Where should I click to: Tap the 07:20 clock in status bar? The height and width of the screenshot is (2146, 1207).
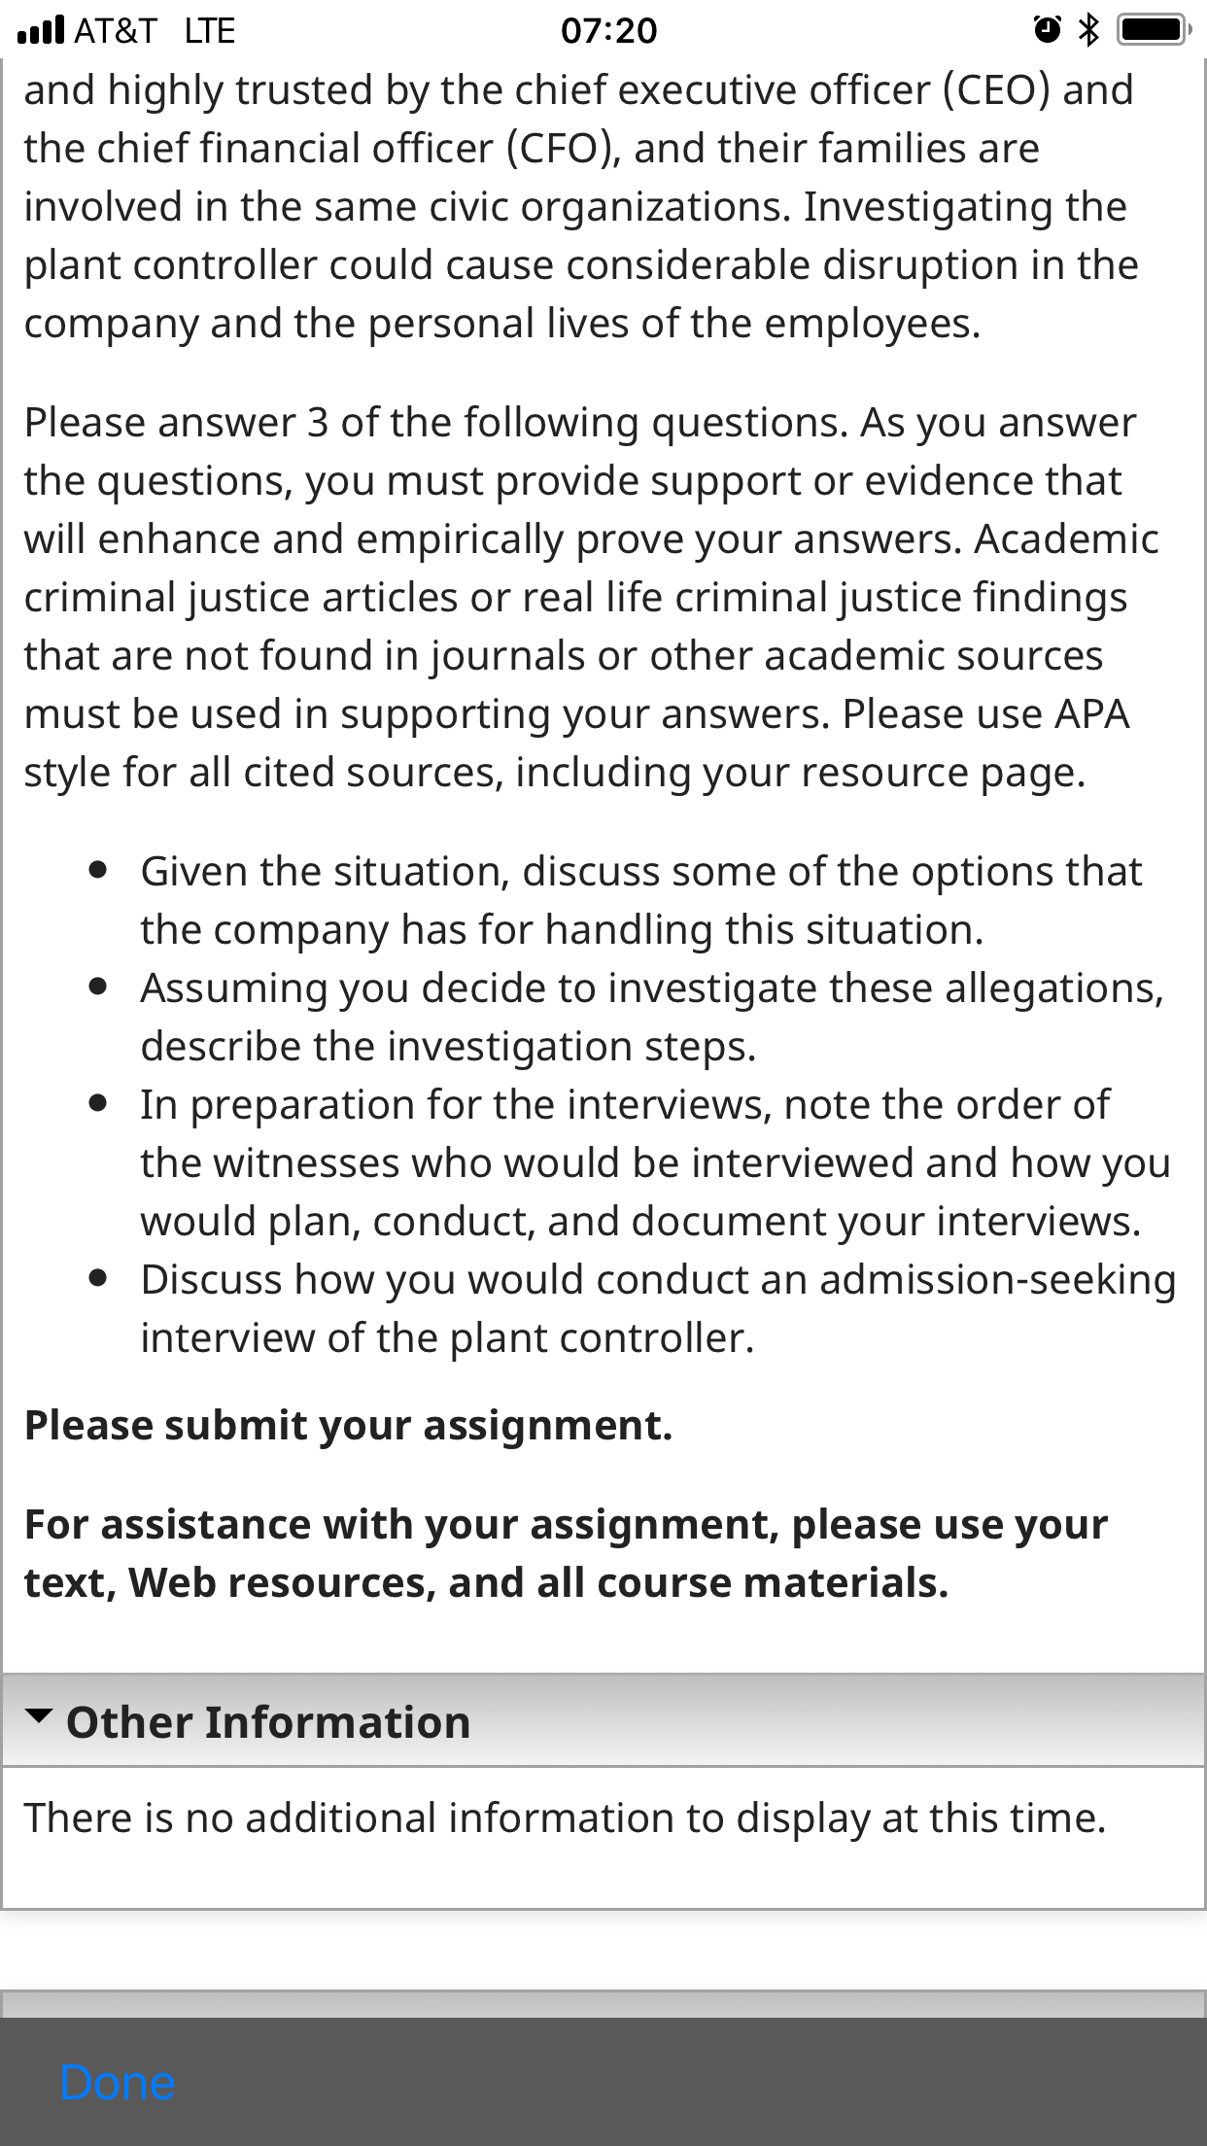[x=609, y=31]
